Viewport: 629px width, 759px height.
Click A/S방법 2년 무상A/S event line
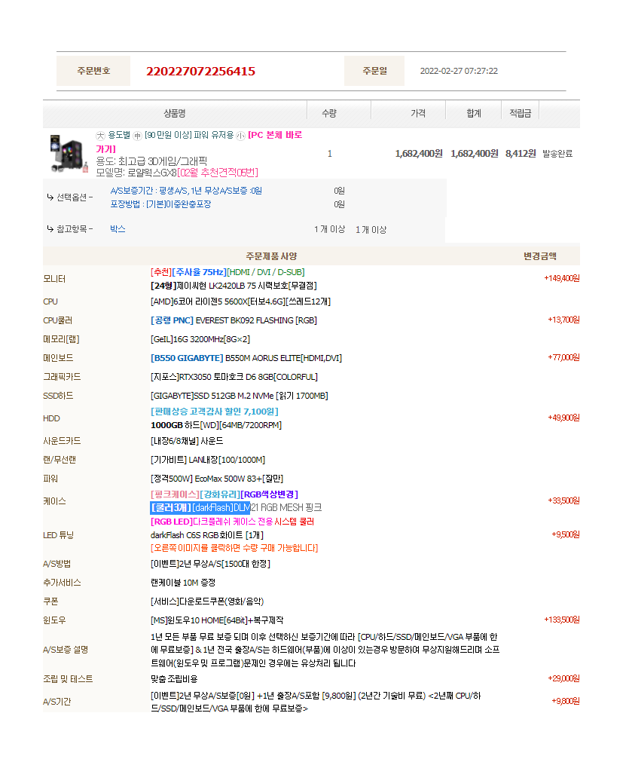(210, 564)
